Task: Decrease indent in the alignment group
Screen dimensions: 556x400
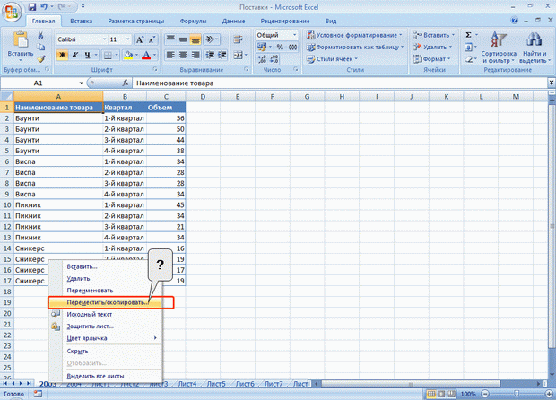Action: [210, 55]
